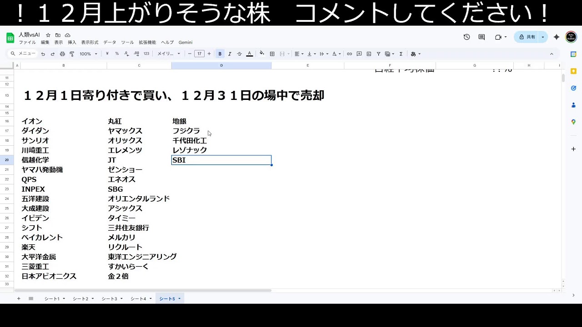
Task: Open the insert link tool
Action: click(x=349, y=54)
